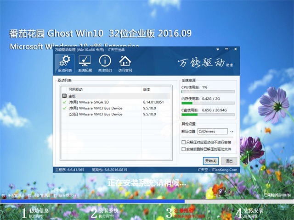Open the 访问官网 home icon

tap(125, 64)
